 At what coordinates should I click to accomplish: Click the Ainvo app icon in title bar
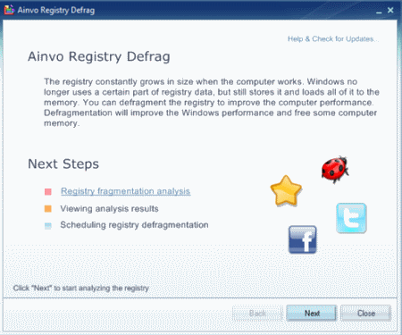click(9, 10)
